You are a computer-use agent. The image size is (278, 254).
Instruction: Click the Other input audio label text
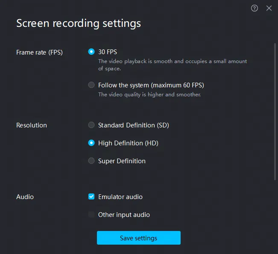(x=124, y=215)
